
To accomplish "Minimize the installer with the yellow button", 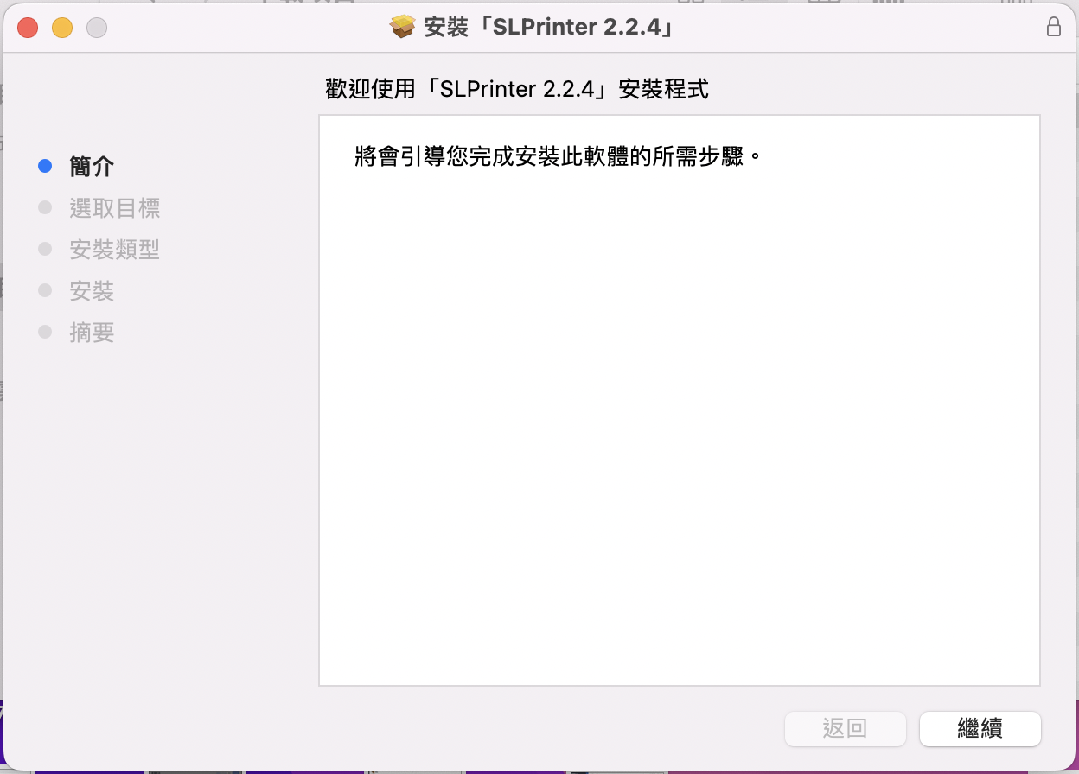I will tap(62, 28).
